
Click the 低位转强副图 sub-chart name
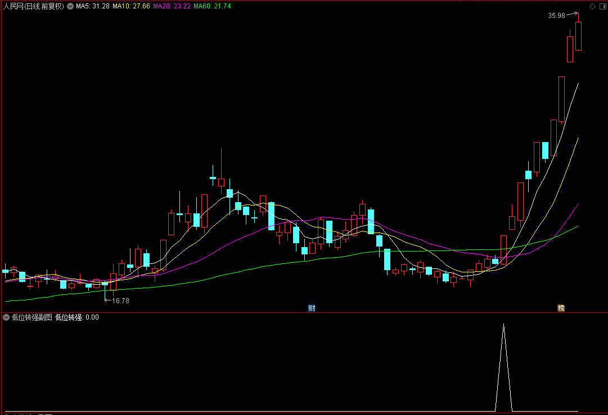32,317
